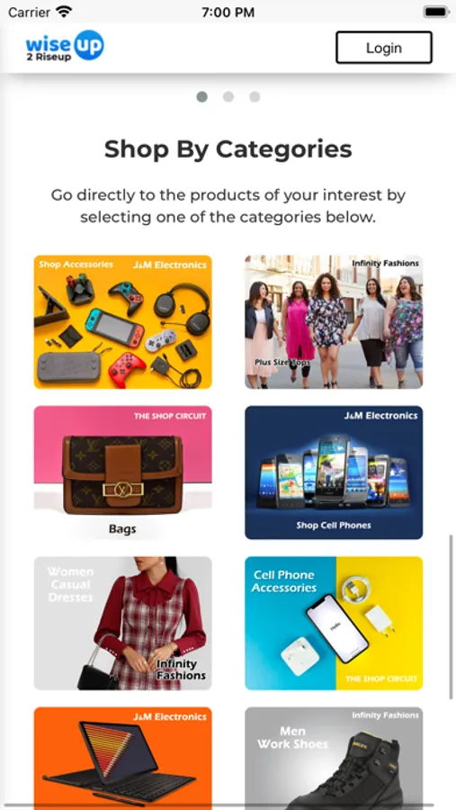
Task: Tap the battery status icon
Action: [x=436, y=12]
